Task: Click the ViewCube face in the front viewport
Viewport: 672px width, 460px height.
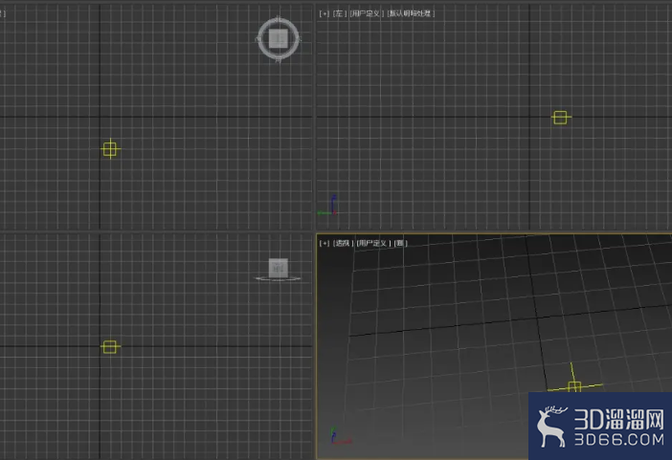Action: point(279,268)
